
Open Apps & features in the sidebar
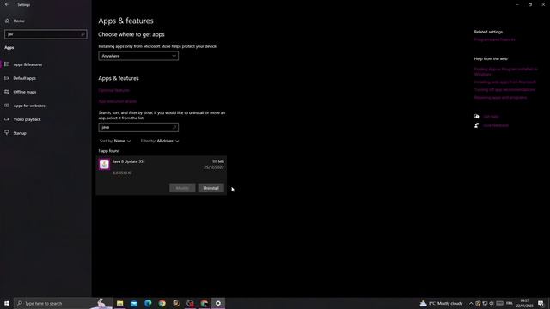pos(27,64)
